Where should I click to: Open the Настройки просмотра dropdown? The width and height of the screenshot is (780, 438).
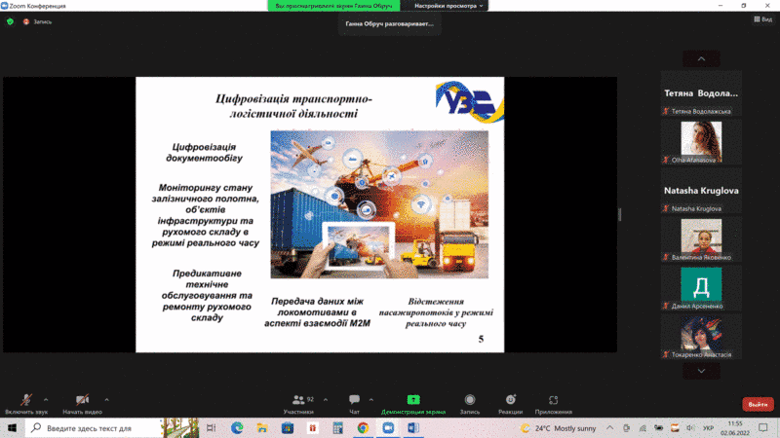click(448, 6)
